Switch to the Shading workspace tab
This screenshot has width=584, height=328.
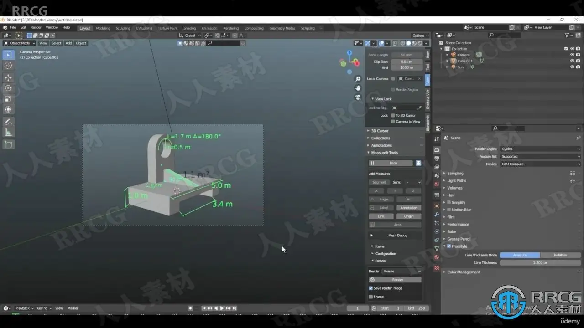click(189, 28)
